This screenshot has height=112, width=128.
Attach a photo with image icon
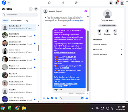click(x=48, y=98)
